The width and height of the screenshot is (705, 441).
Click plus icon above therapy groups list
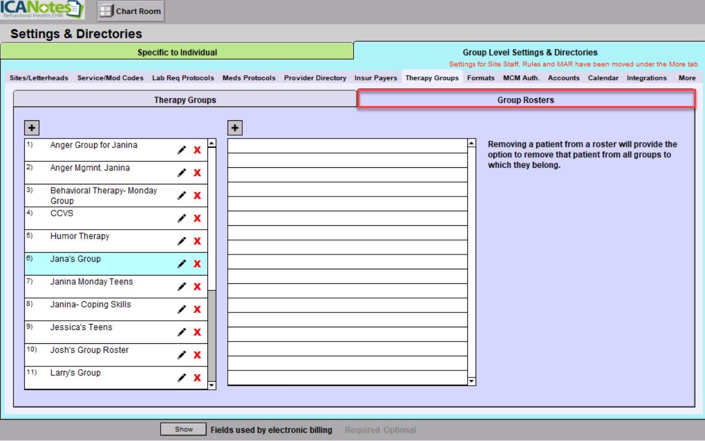pos(32,128)
